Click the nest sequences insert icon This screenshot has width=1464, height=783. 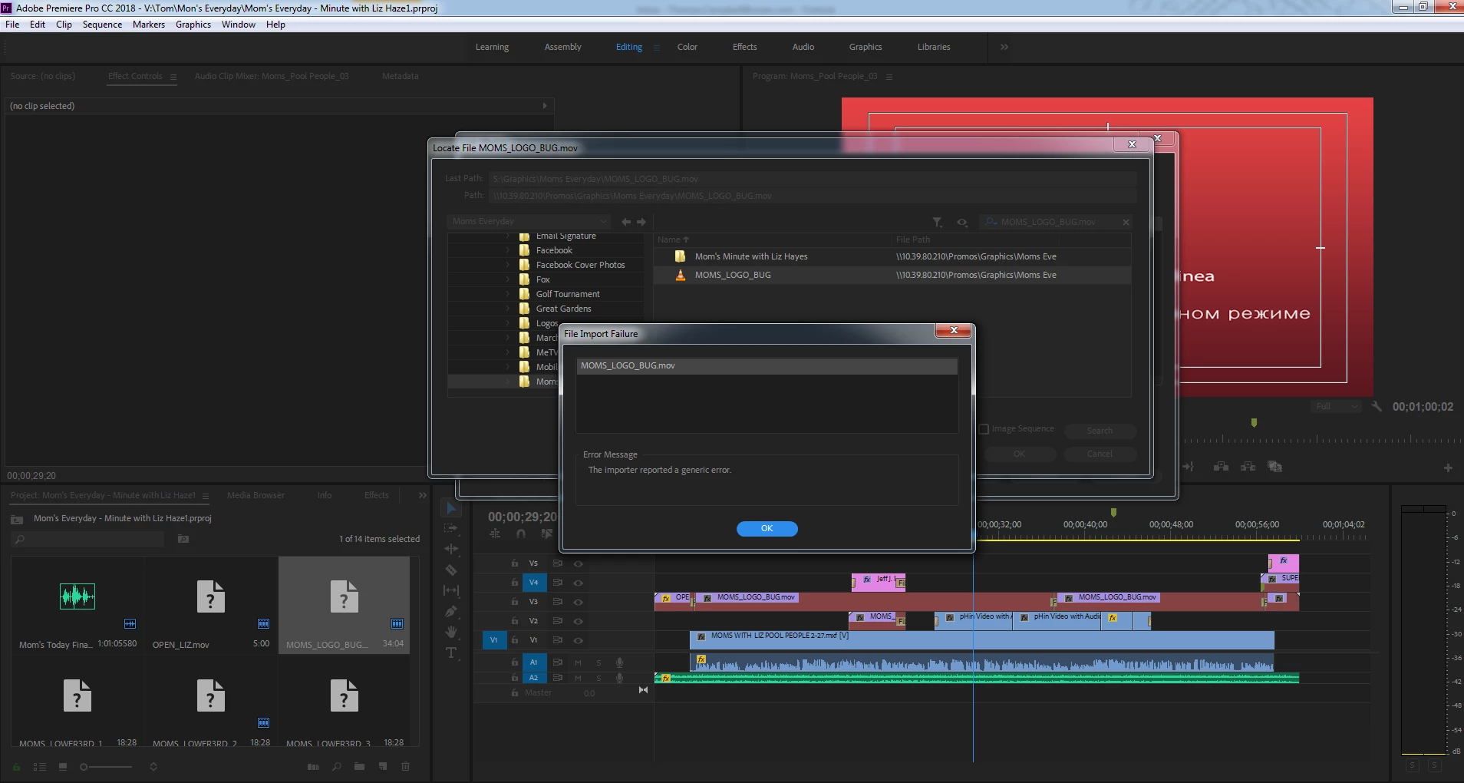coord(495,534)
